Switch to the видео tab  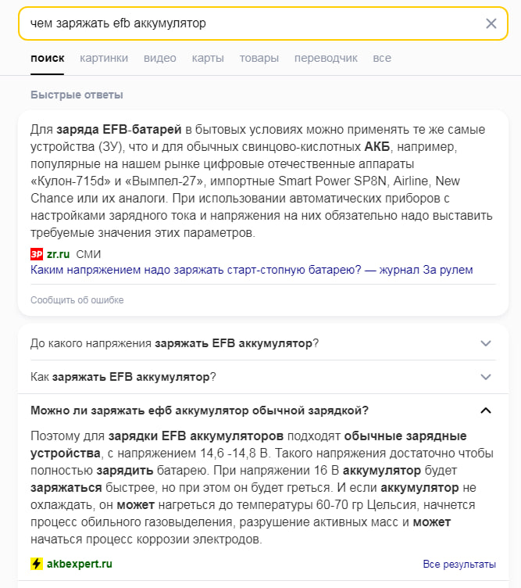(160, 58)
